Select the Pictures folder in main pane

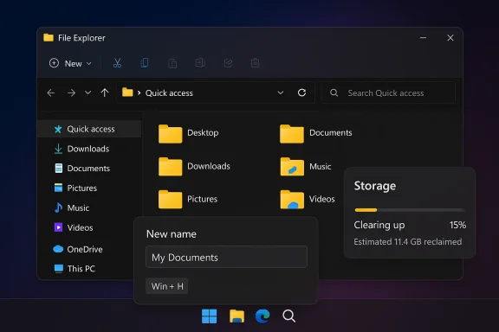(x=188, y=200)
